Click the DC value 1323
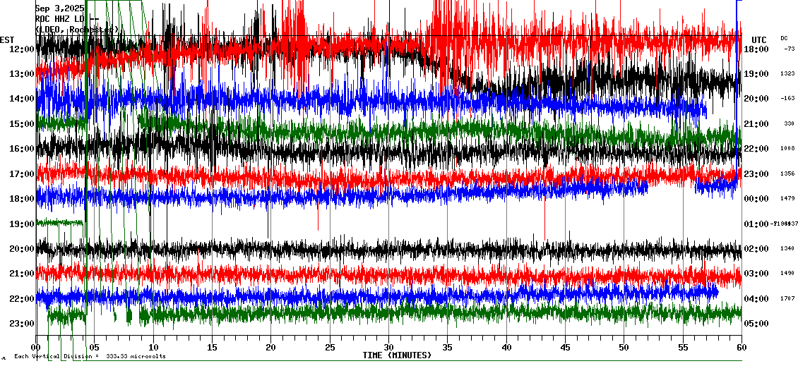This screenshot has width=798, height=366. point(787,74)
